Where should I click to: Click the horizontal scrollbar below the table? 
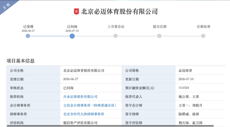(110, 126)
